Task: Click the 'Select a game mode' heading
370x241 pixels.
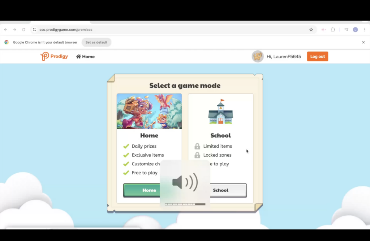Action: click(x=185, y=85)
